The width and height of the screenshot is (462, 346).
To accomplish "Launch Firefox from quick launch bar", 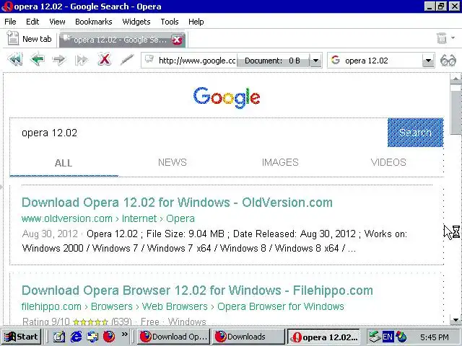I will pos(109,337).
